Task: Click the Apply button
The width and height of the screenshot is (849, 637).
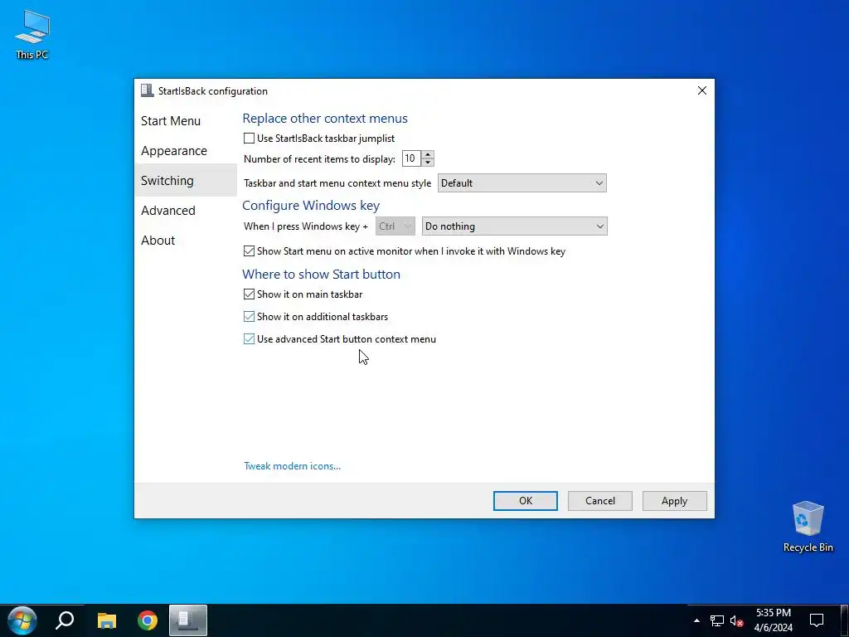Action: (x=674, y=501)
